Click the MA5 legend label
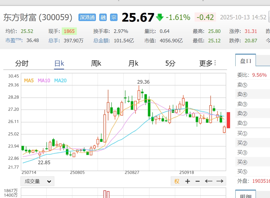 pos(29,81)
